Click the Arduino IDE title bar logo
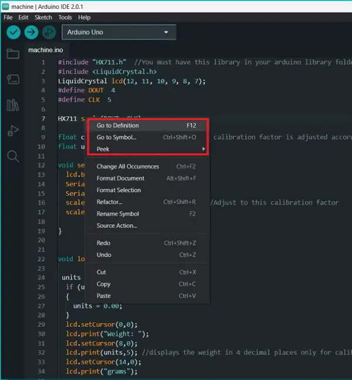The height and width of the screenshot is (380, 352). pyautogui.click(x=5, y=6)
